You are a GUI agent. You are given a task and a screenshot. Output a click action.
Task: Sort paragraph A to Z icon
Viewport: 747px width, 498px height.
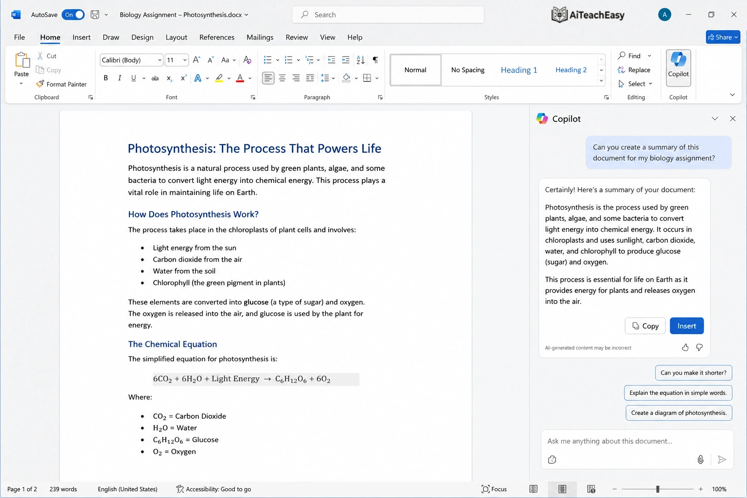coord(360,60)
